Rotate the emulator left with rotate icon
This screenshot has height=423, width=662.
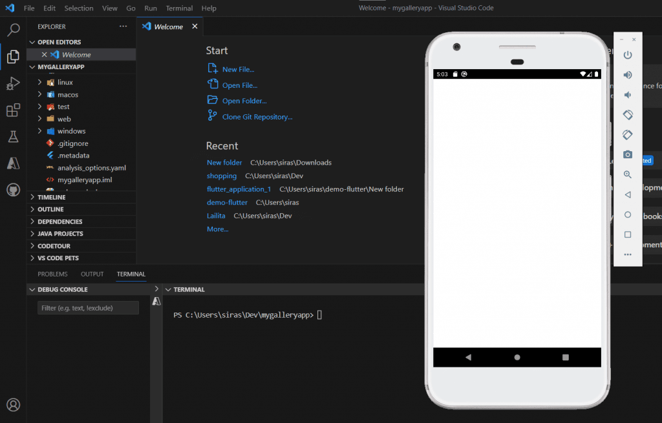(626, 114)
